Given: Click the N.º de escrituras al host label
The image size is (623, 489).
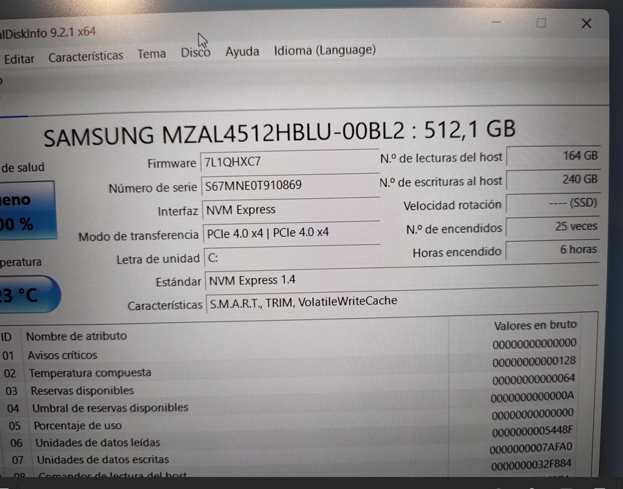Looking at the screenshot, I should point(441,182).
